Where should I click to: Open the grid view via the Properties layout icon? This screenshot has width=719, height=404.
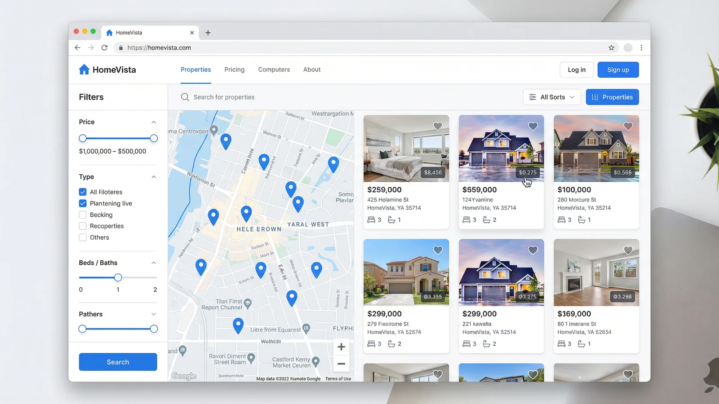(x=594, y=97)
